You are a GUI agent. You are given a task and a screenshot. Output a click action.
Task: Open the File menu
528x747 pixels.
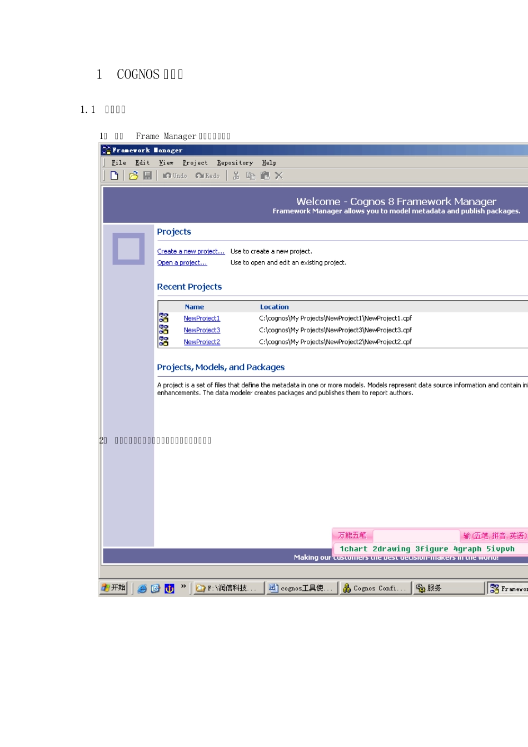118,163
